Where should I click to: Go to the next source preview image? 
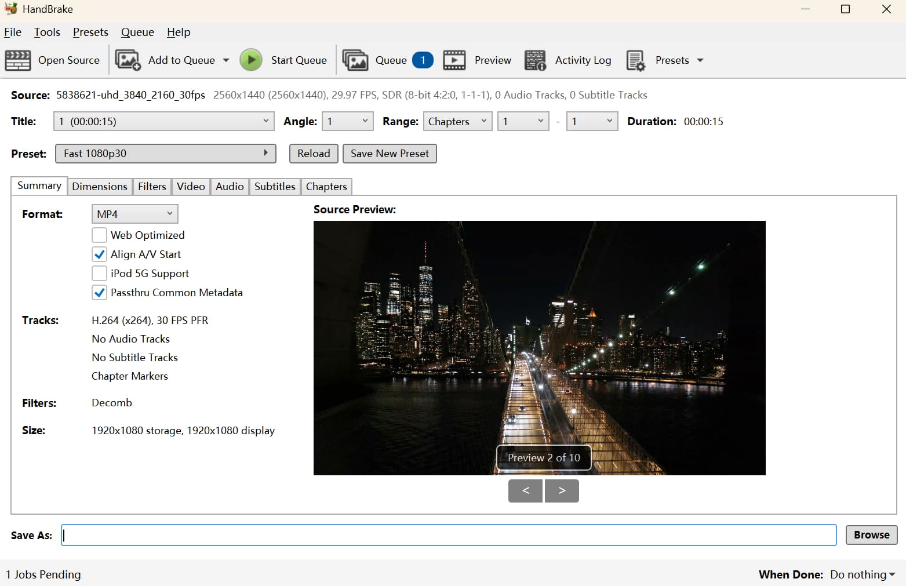point(562,490)
